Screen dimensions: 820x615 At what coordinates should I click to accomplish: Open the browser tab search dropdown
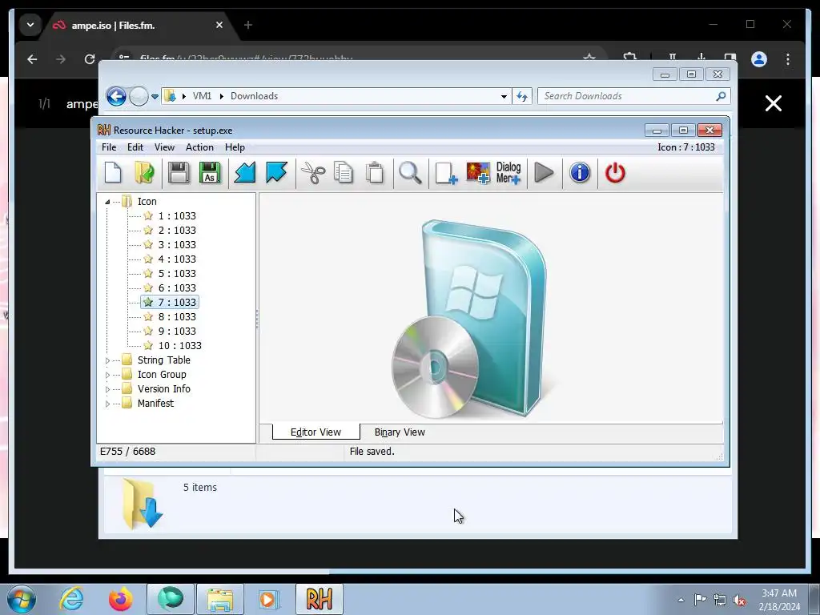(30, 25)
